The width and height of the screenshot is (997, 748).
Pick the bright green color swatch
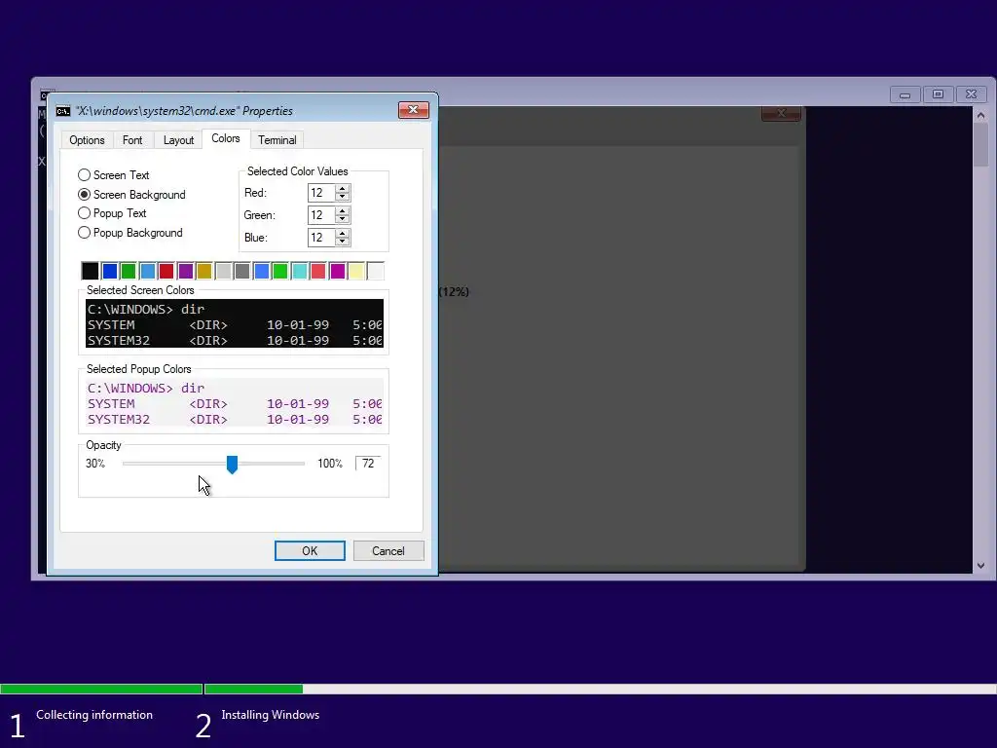click(280, 271)
